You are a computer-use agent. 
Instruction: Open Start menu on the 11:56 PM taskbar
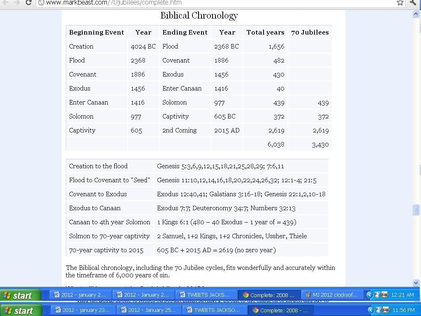click(21, 311)
